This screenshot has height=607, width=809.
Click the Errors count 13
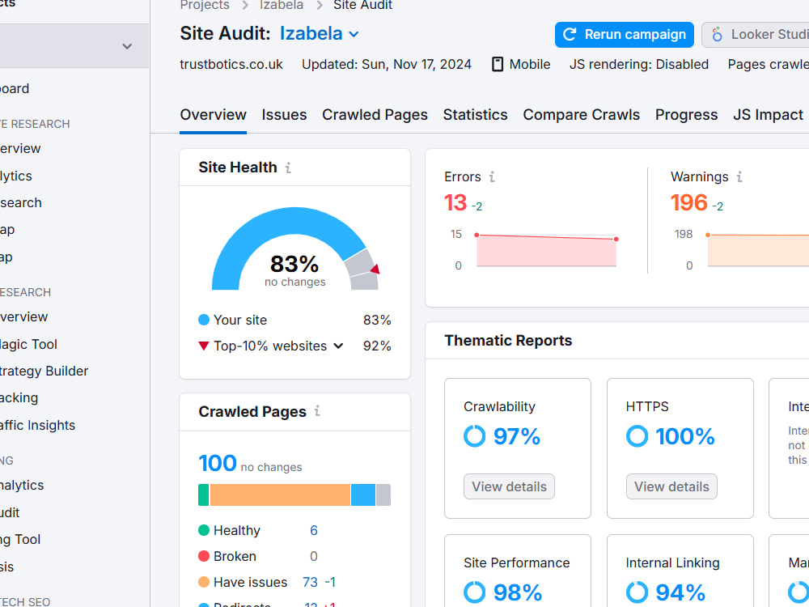point(455,203)
